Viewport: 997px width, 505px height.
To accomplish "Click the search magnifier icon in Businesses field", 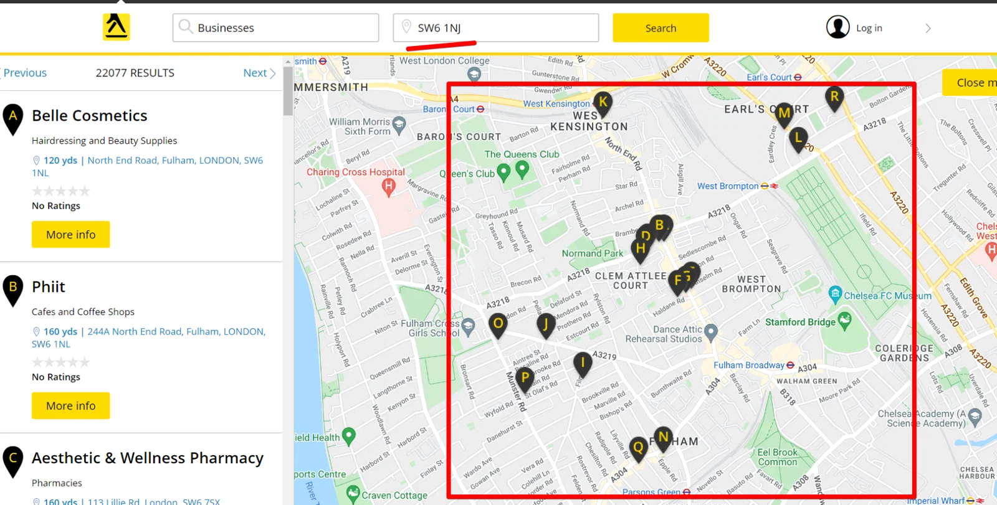I will tap(185, 26).
